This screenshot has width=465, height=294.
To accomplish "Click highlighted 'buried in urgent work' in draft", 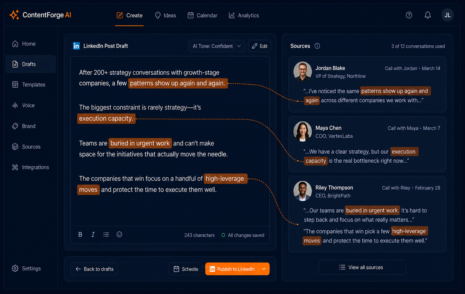I will point(140,143).
